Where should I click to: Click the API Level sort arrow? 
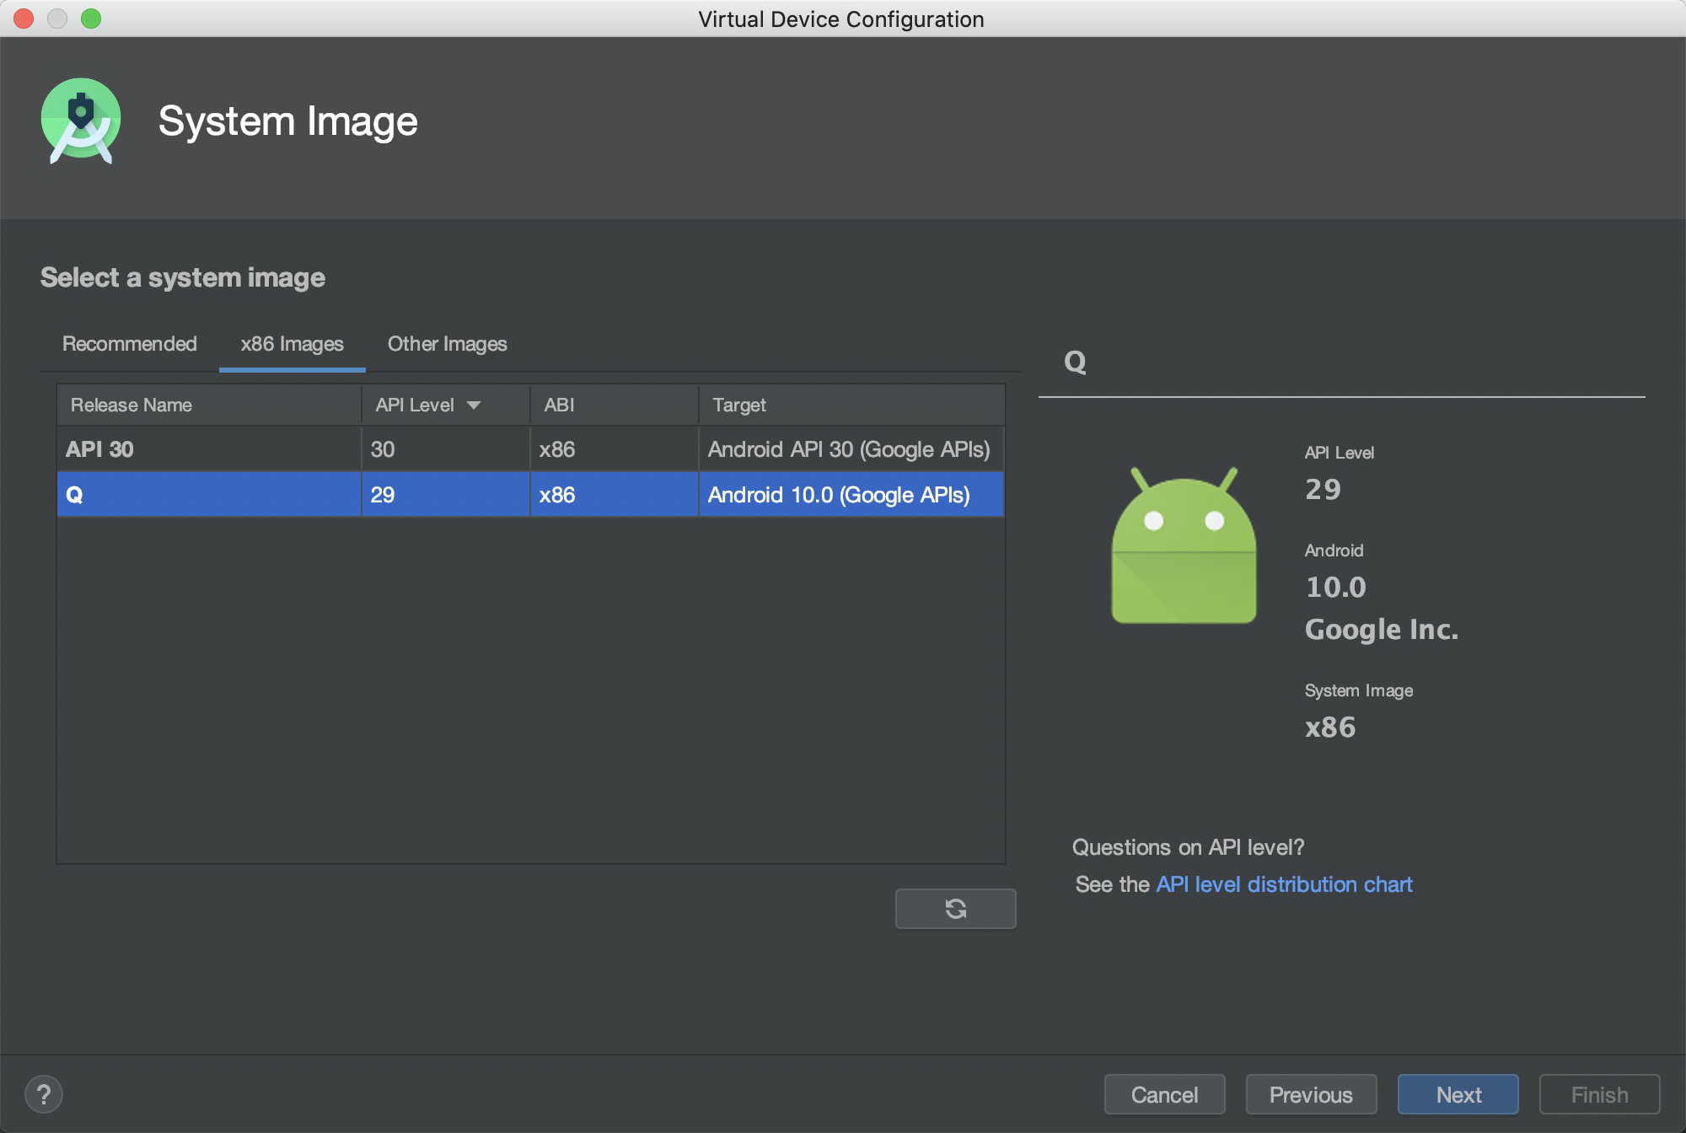474,405
